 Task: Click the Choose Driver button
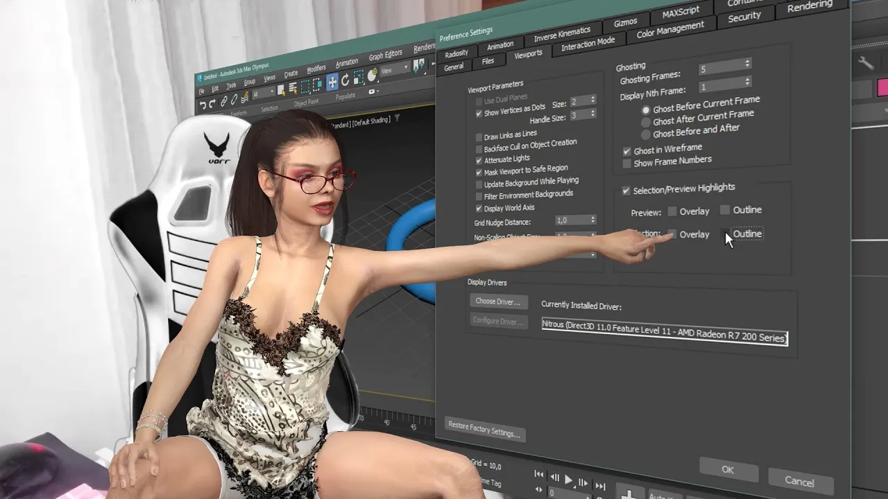tap(498, 301)
